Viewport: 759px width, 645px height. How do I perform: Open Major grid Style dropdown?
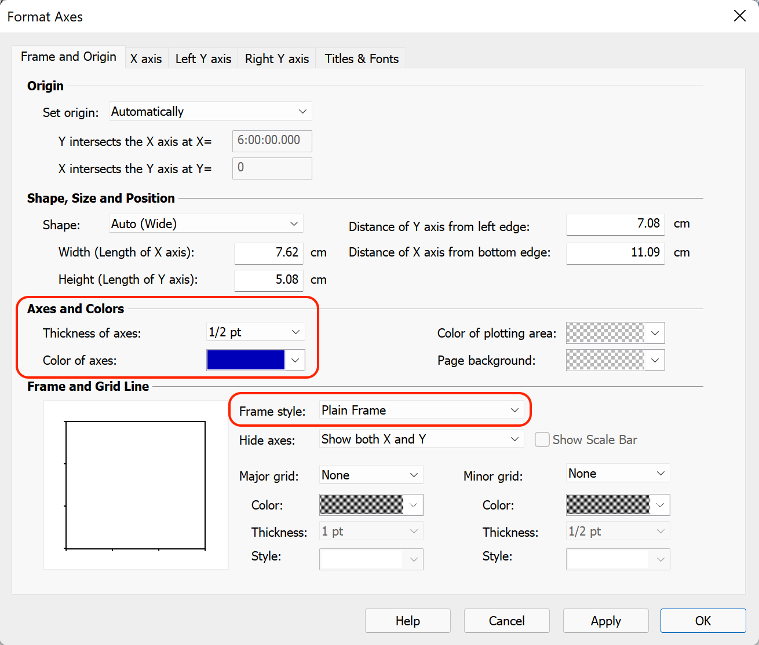coord(371,559)
